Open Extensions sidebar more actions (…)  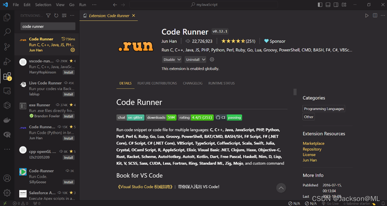(x=72, y=16)
